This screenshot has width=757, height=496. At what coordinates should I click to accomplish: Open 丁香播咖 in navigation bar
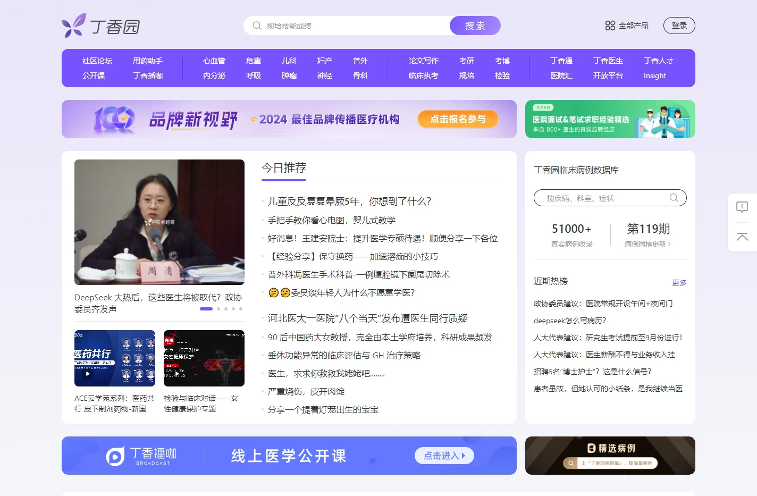(148, 75)
